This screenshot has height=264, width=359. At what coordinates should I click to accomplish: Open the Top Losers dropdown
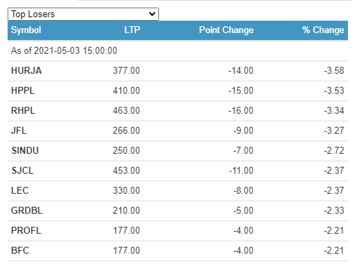[x=83, y=14]
